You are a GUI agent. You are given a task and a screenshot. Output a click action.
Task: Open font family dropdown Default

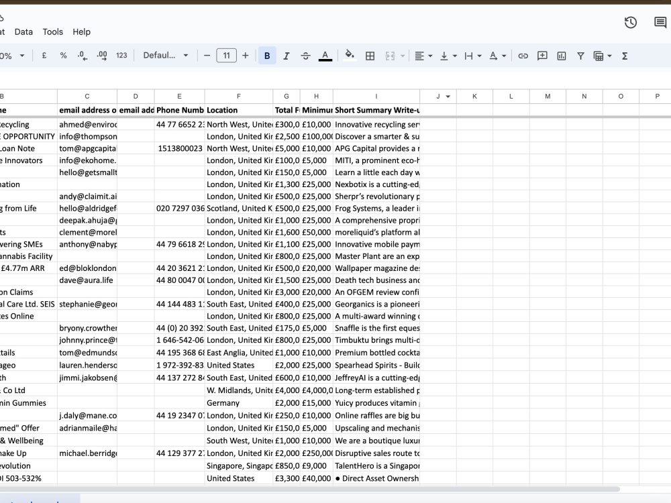166,56
